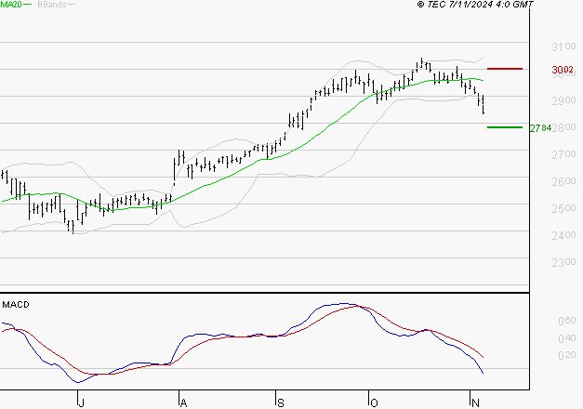Click the 2400 price axis label
The width and height of the screenshot is (583, 409).
[563, 235]
